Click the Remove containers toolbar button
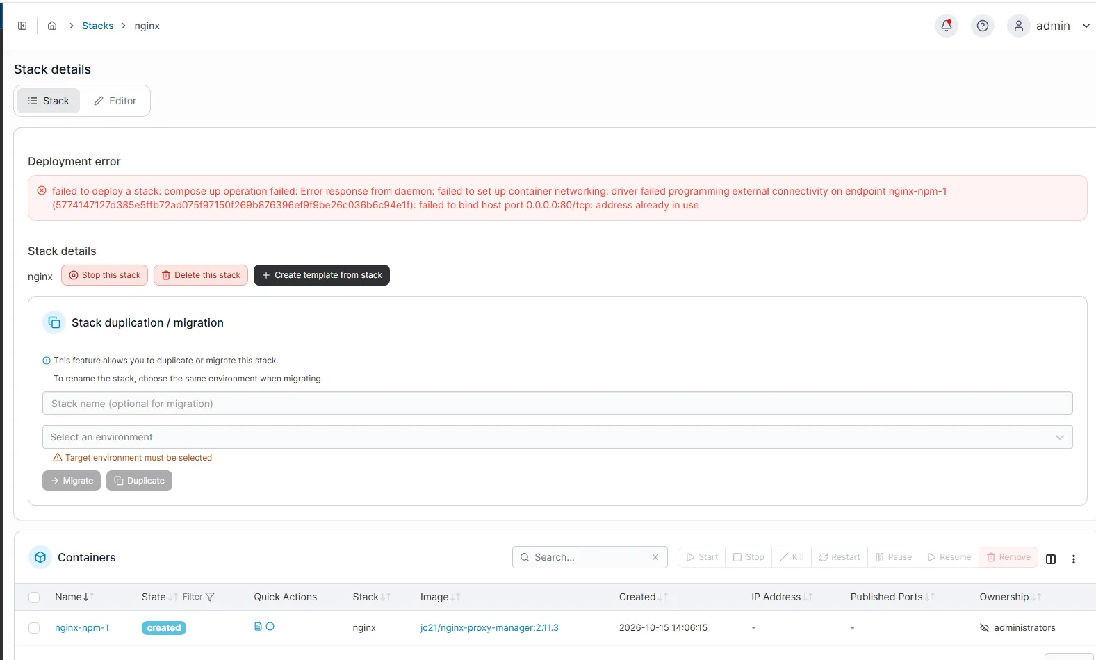1096x660 pixels. [x=1008, y=557]
